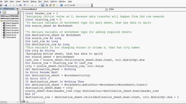
Task: Open dropdown arrow next to View Excel icon
Action: tap(3, 5)
